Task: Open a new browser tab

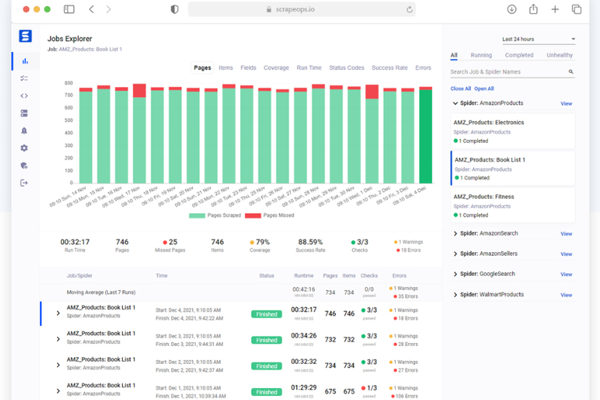Action: point(555,9)
